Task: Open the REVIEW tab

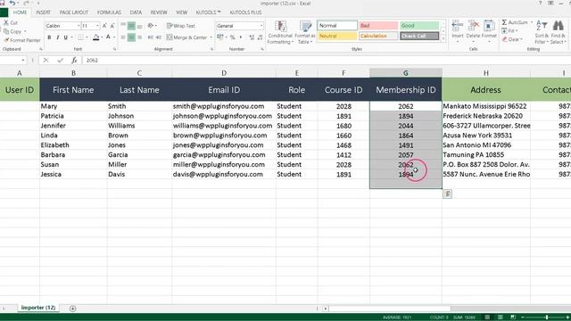Action: pos(159,12)
